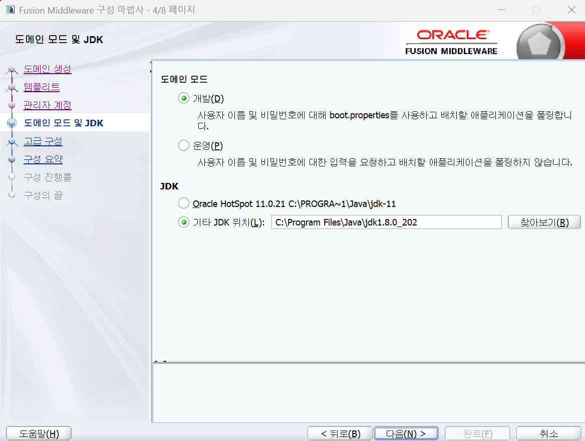This screenshot has width=585, height=441.
Task: Click the step node icon beside 템플리트
Action: (x=12, y=87)
